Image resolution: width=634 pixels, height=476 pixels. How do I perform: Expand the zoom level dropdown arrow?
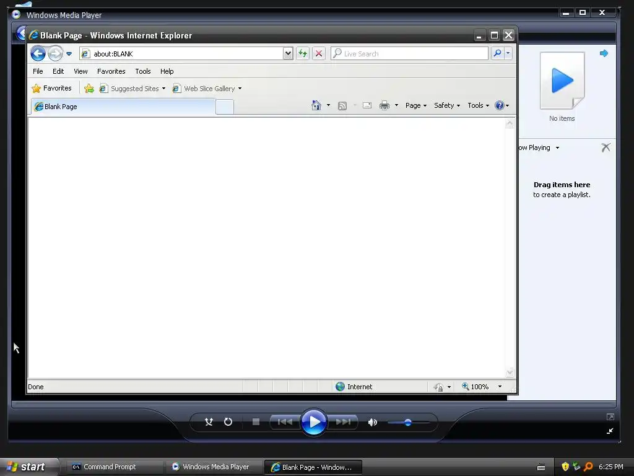[x=500, y=387]
